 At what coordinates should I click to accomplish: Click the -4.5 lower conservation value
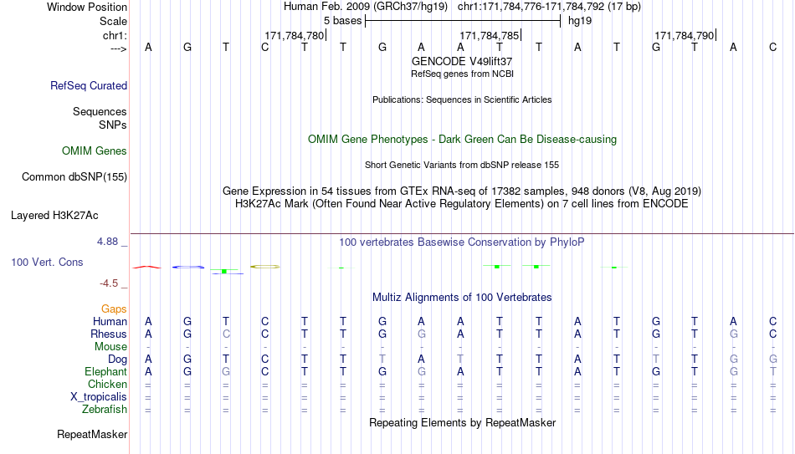tap(109, 283)
